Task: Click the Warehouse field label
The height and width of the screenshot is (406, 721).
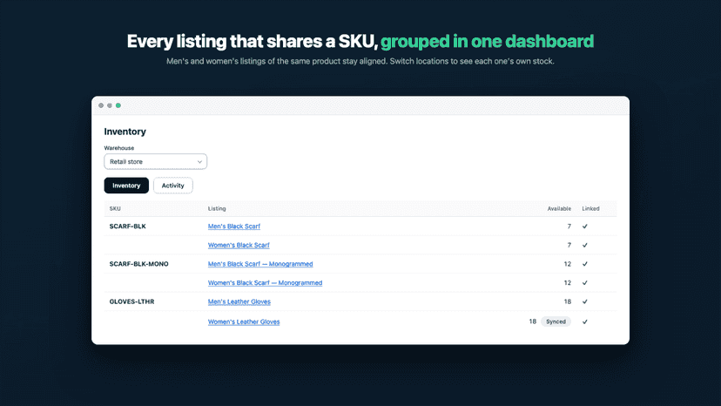Action: (119, 148)
